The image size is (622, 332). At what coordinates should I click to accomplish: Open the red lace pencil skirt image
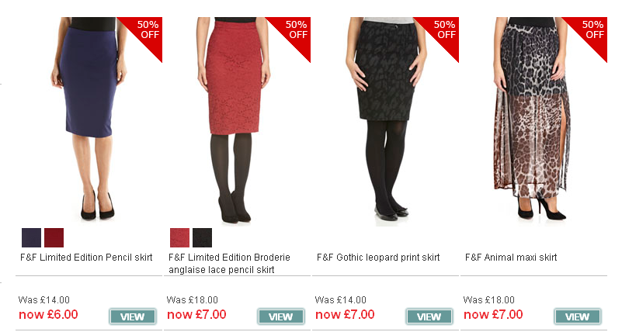234,119
